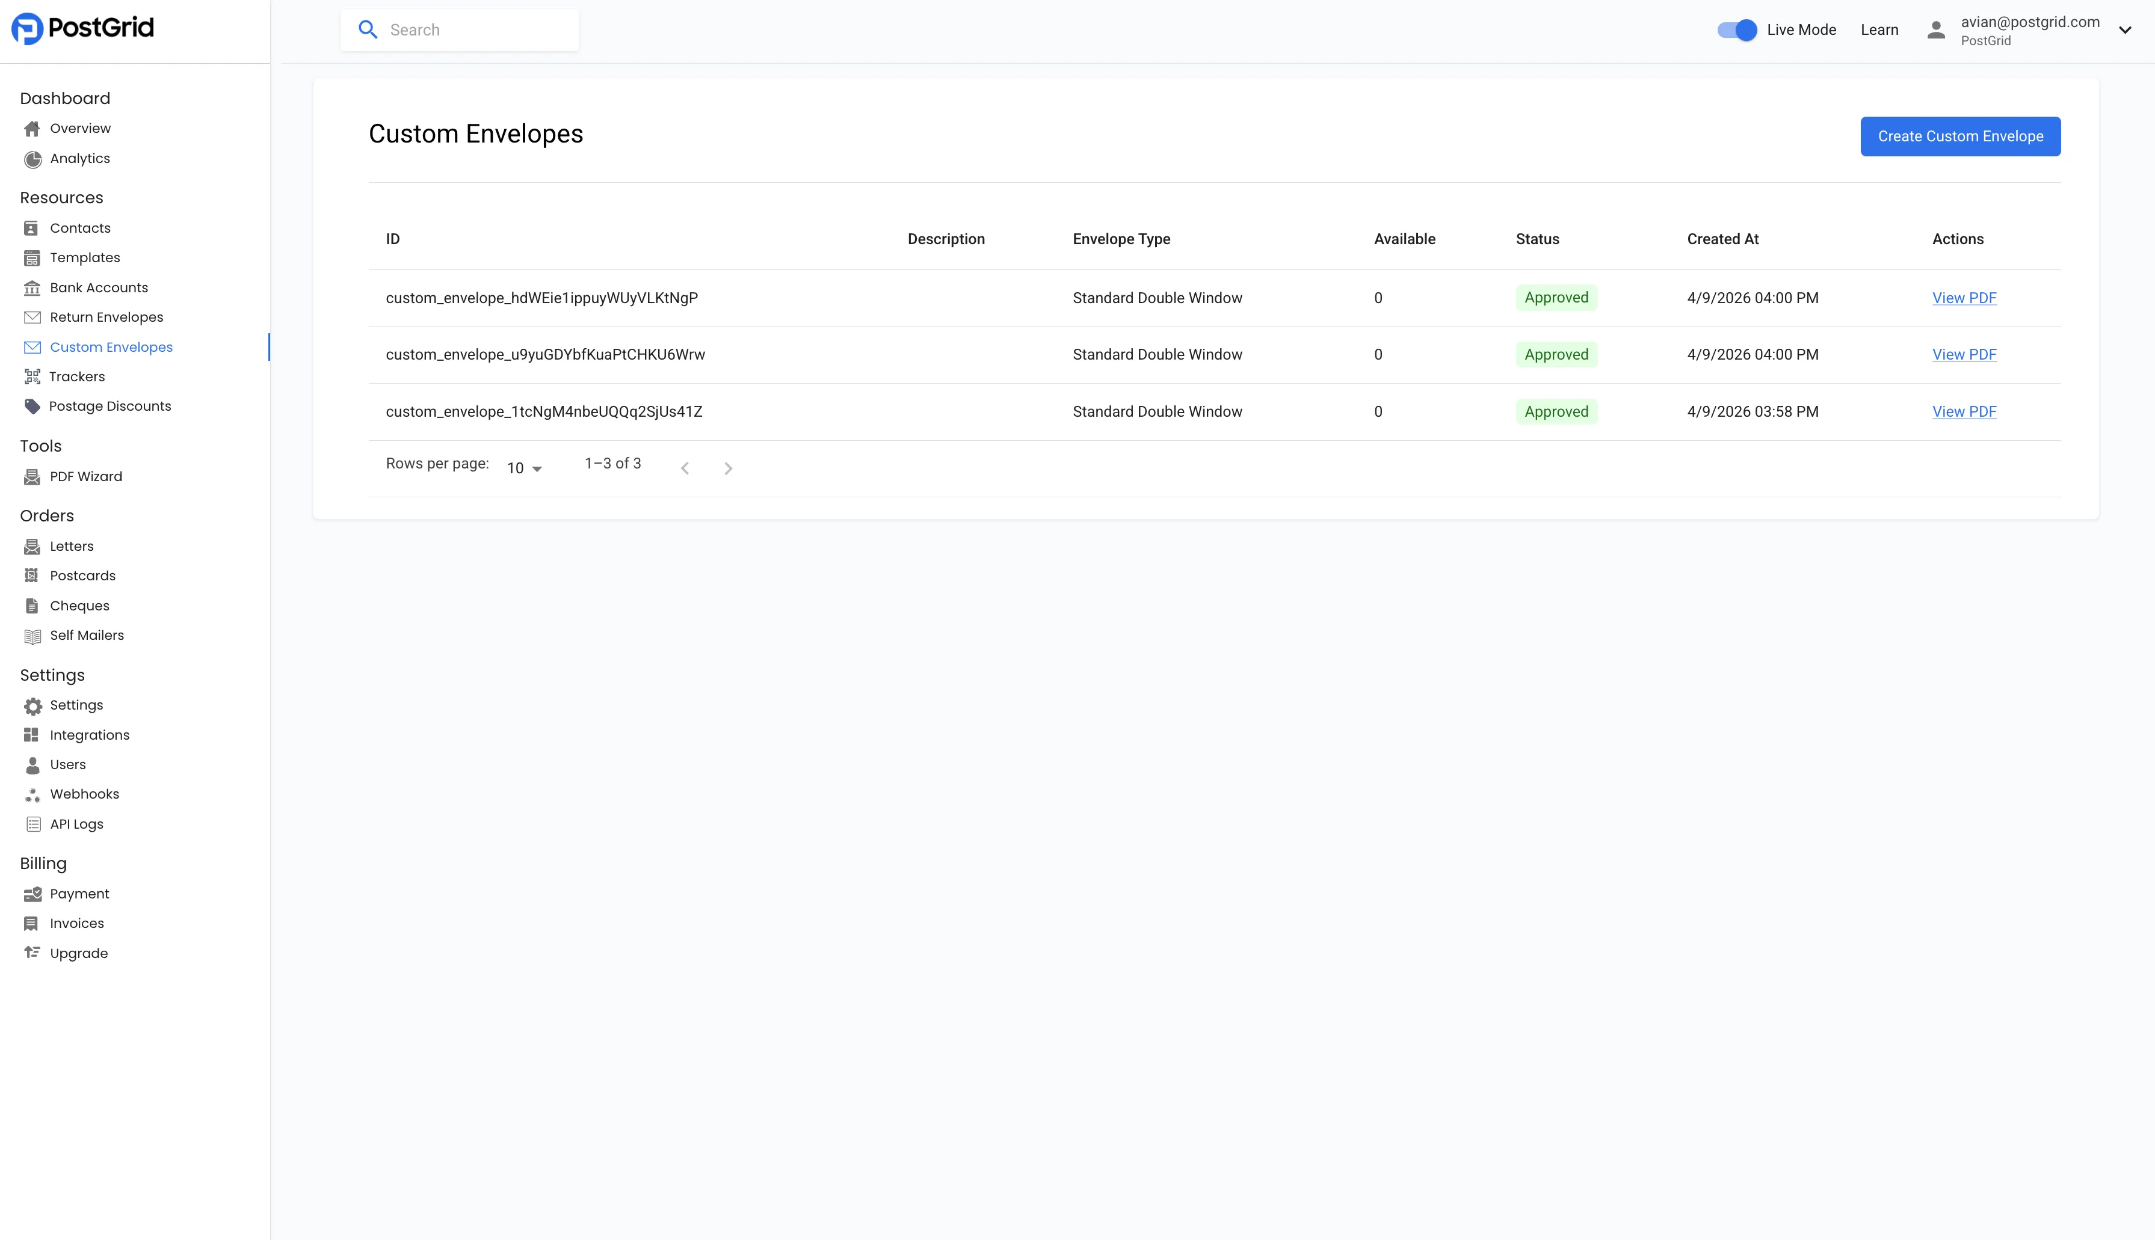Click the 1–3 of 3 pagination text
This screenshot has height=1240, width=2155.
612,463
